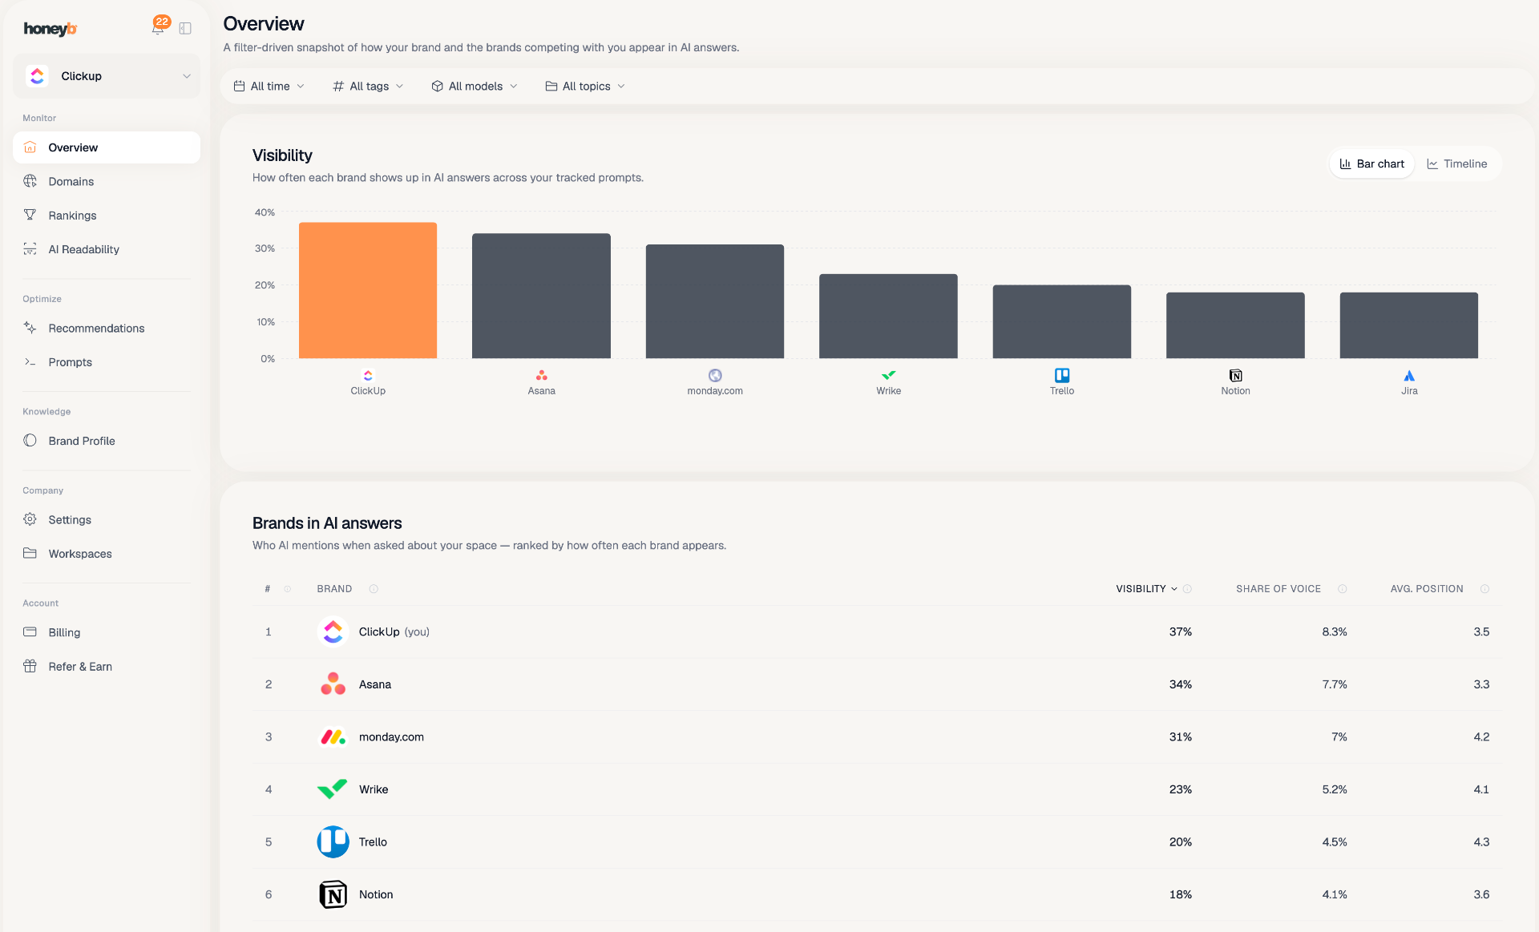Go to Domains in sidebar
1539x932 pixels.
point(107,182)
